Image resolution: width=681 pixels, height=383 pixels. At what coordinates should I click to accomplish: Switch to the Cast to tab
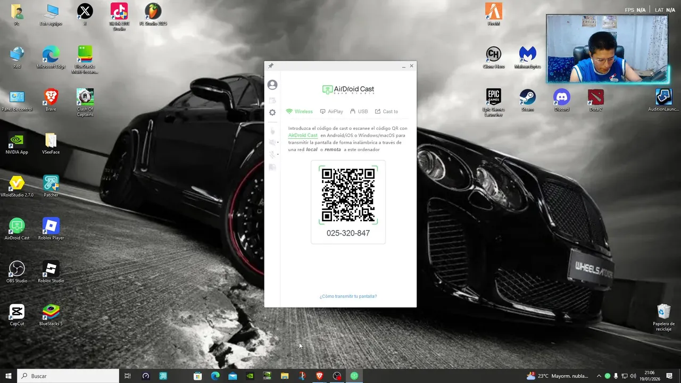[x=386, y=112]
